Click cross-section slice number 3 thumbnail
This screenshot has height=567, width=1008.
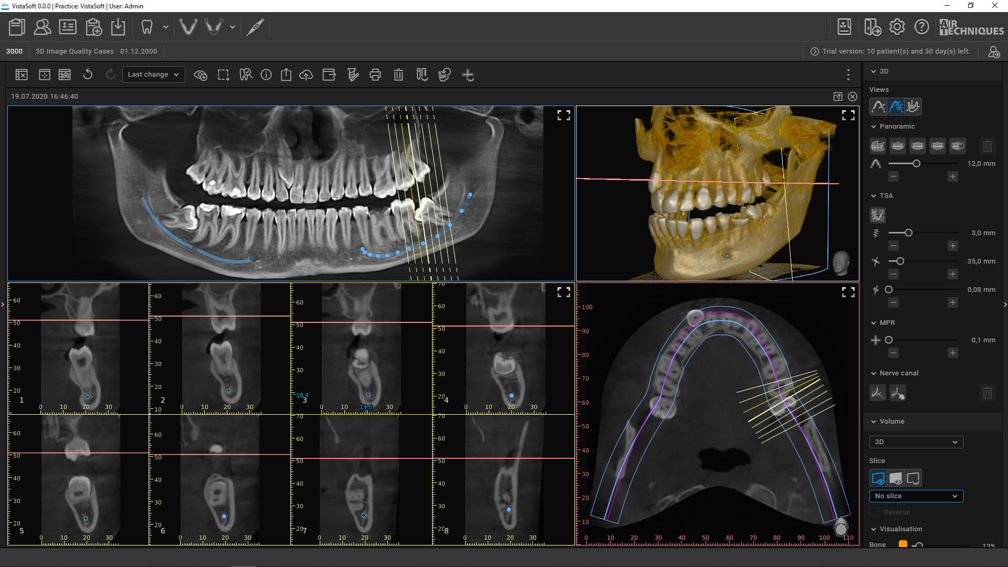[361, 349]
